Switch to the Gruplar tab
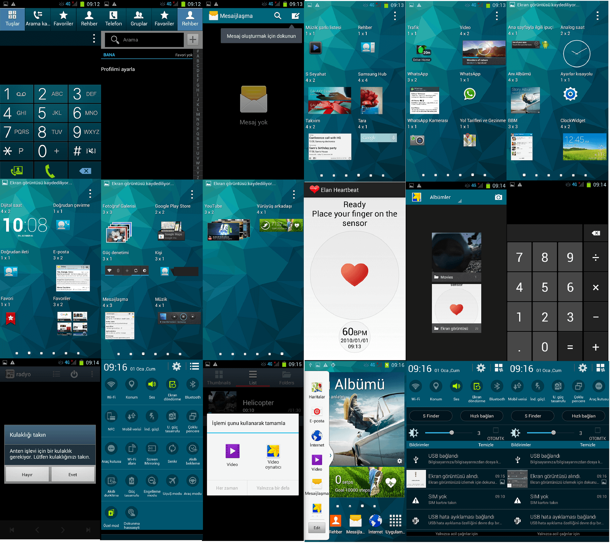 tap(139, 18)
